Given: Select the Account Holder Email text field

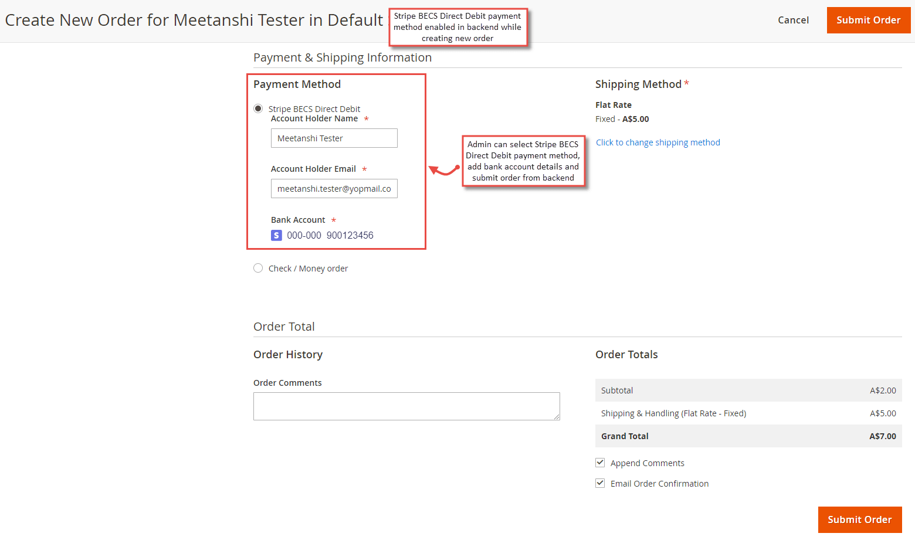Looking at the screenshot, I should click(x=334, y=188).
